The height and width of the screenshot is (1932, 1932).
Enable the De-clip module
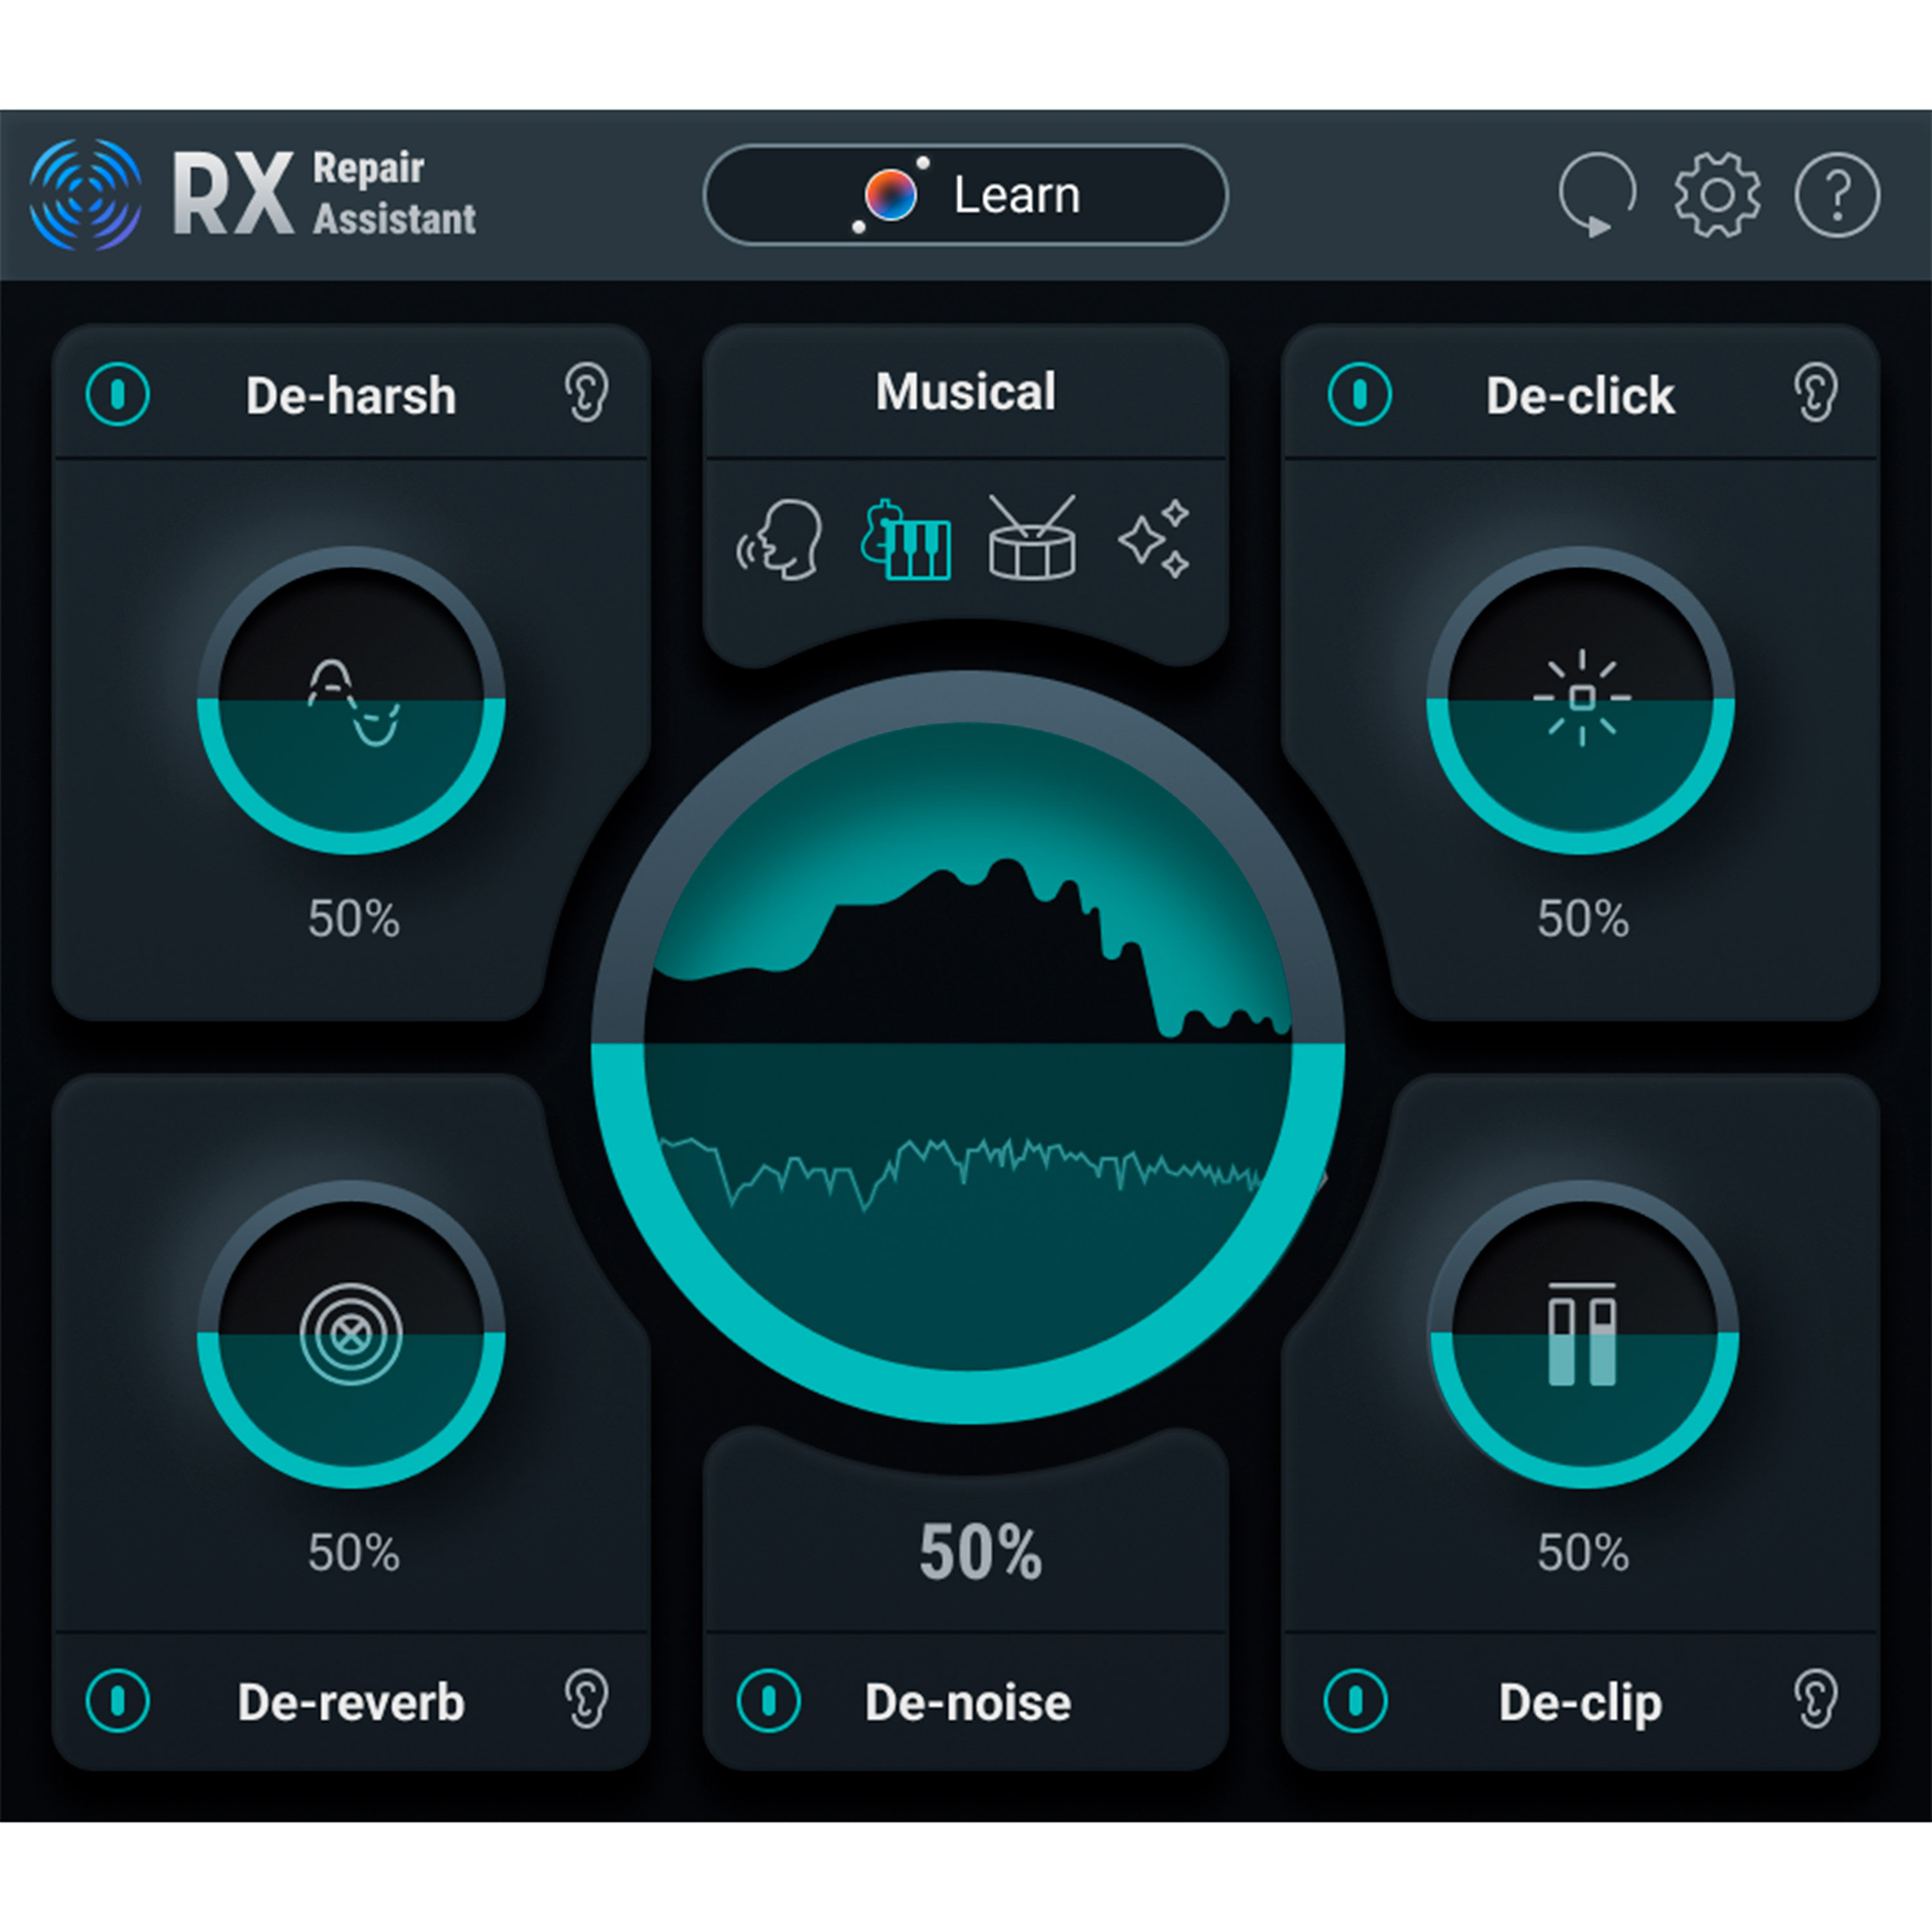click(x=1355, y=1702)
